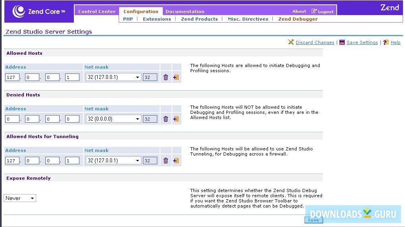Click the 'Zend Studio Server Settings' heading

click(x=49, y=32)
